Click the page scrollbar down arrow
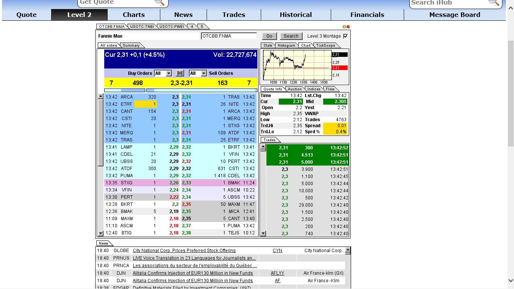This screenshot has height=289, width=514. click(511, 280)
